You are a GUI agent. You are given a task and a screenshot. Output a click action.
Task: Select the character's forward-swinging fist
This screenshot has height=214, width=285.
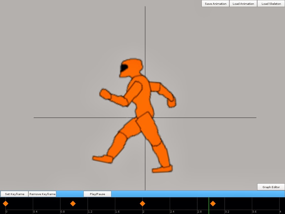click(105, 94)
